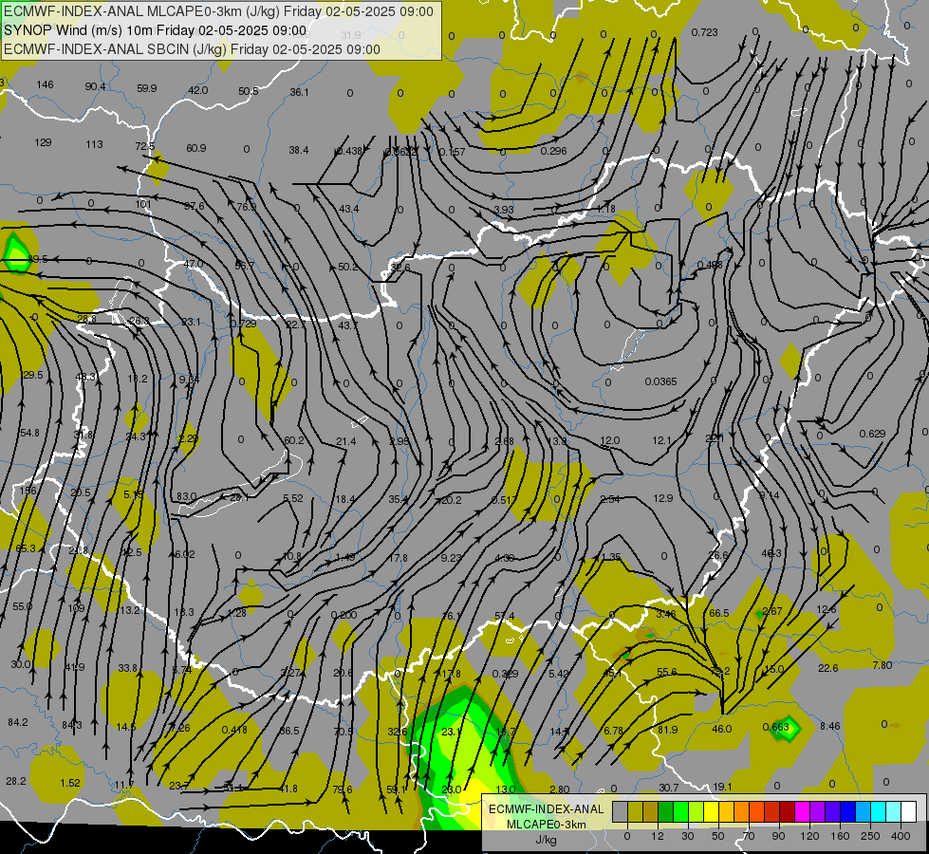Click the legend title ECMWF-INDEX-ANAL
The image size is (929, 854).
[546, 809]
